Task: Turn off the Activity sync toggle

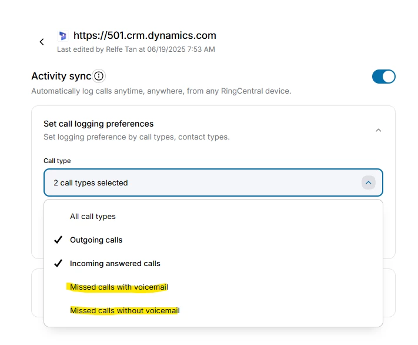Action: (x=384, y=77)
